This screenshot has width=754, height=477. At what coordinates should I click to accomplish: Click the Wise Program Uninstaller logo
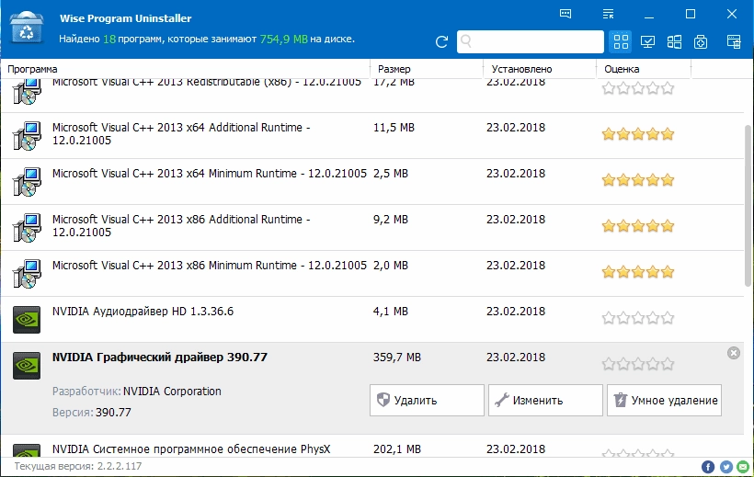pyautogui.click(x=27, y=28)
